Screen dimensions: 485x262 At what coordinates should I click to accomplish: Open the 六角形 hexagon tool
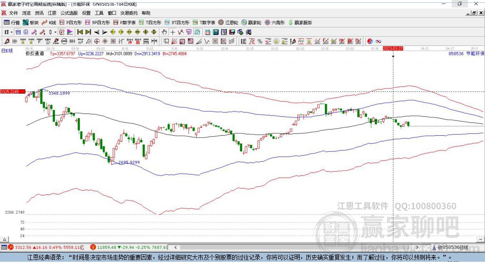[x=275, y=23]
